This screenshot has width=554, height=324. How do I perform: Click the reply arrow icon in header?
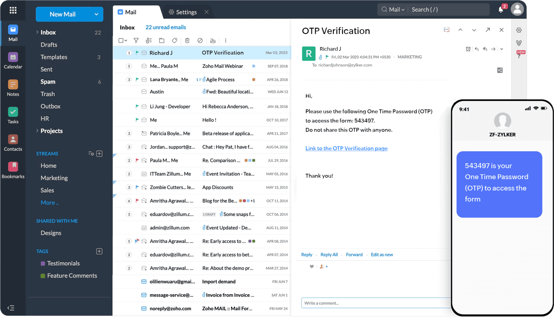(x=477, y=49)
